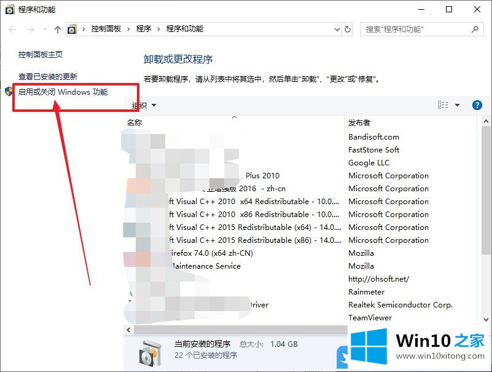Click the back navigation arrow
Image resolution: width=492 pixels, height=372 pixels.
tap(12, 30)
